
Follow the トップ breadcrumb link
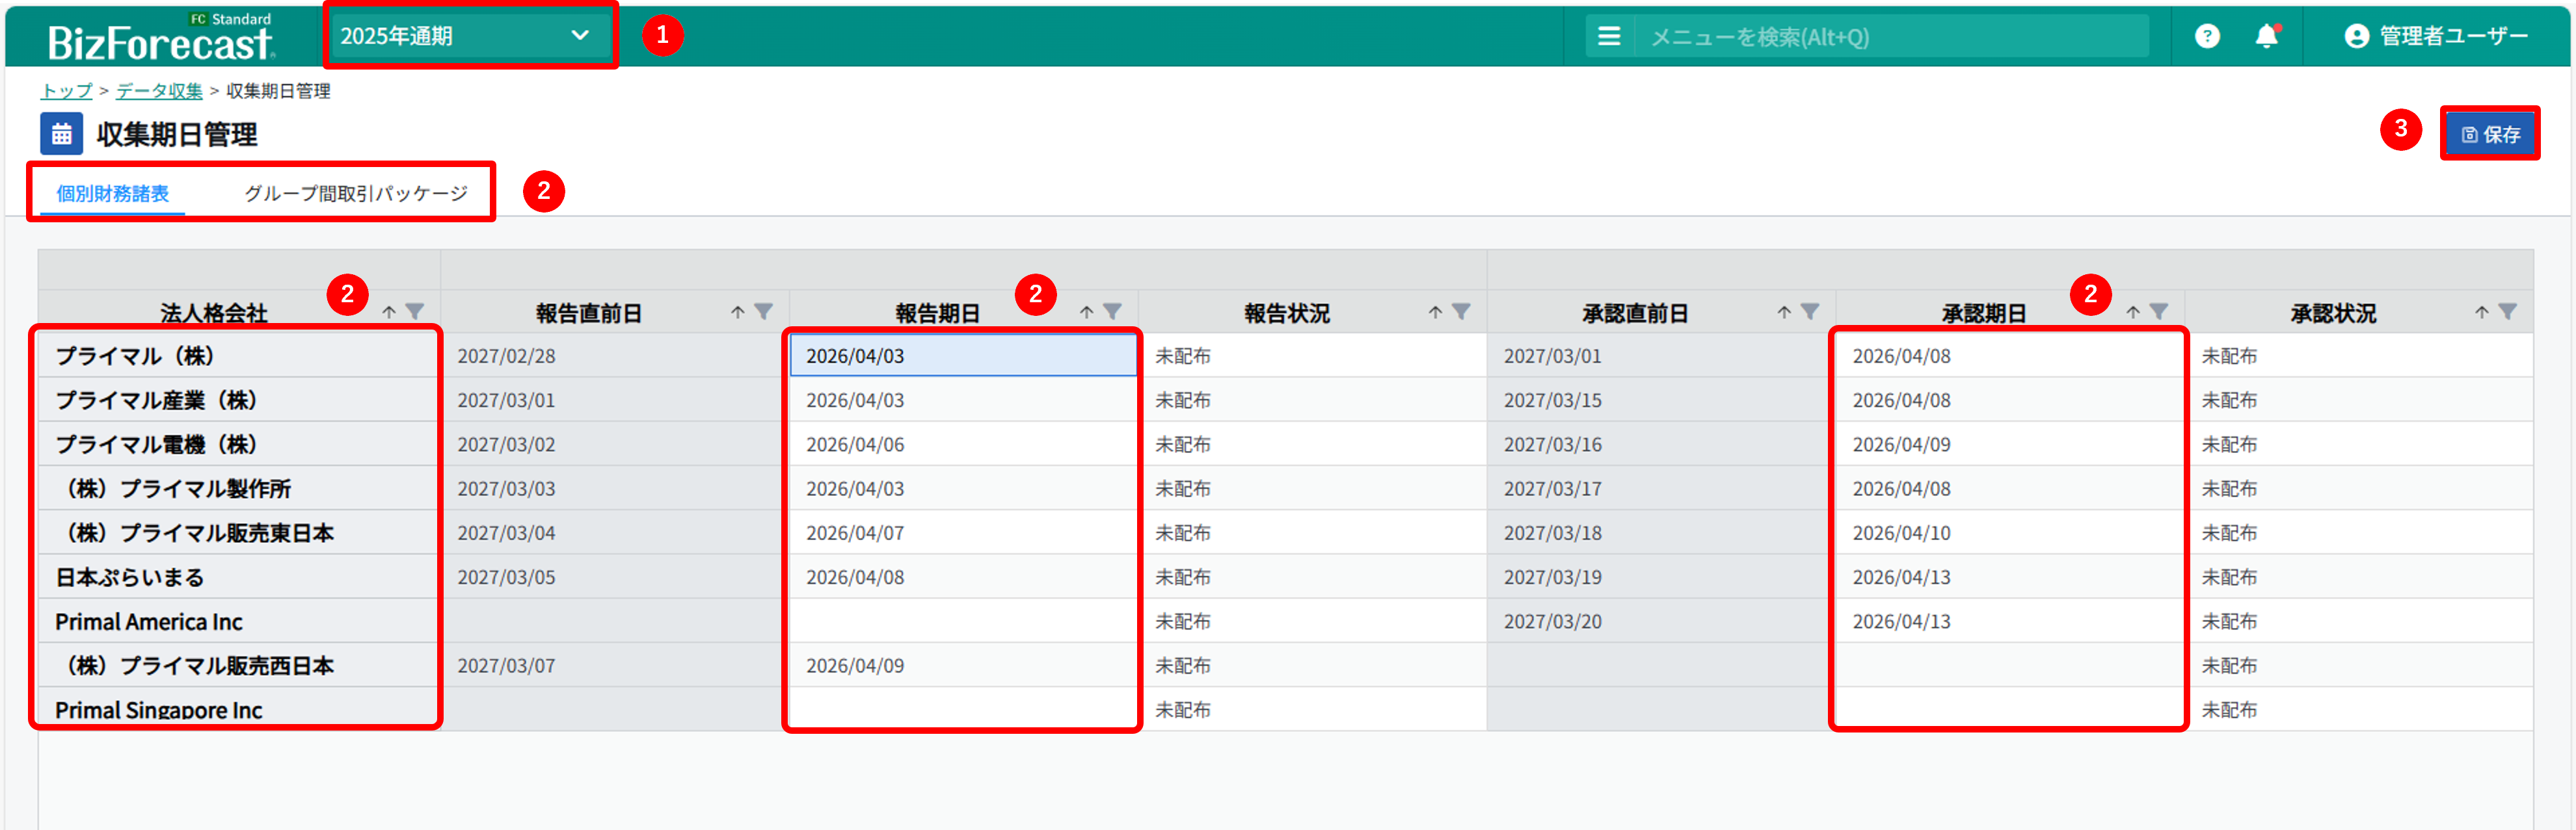[66, 91]
